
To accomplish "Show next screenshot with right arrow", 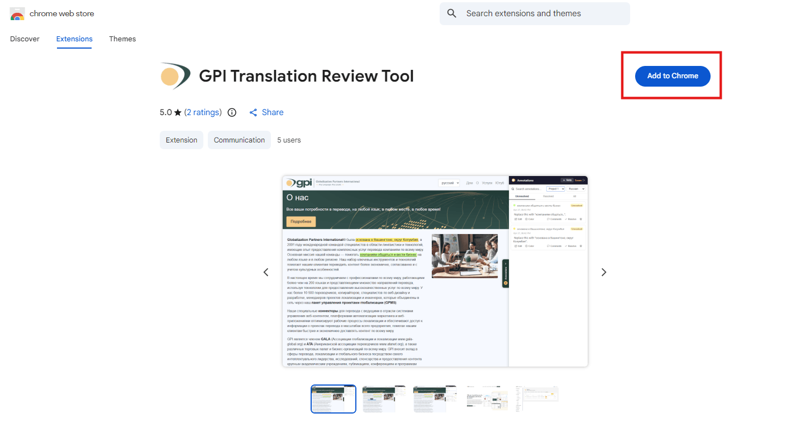I will [x=603, y=272].
